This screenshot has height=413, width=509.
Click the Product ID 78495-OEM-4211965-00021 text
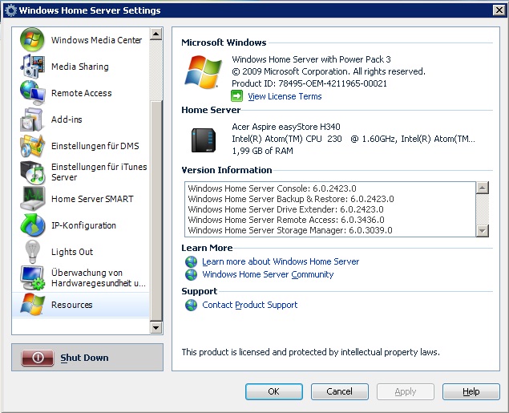click(309, 83)
